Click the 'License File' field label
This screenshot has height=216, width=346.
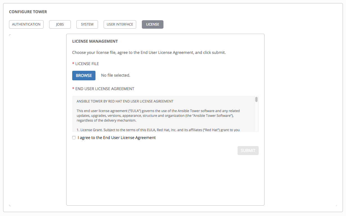coord(87,64)
